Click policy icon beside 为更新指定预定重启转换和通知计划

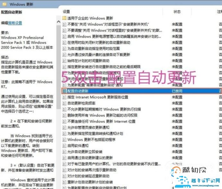tap(64, 133)
